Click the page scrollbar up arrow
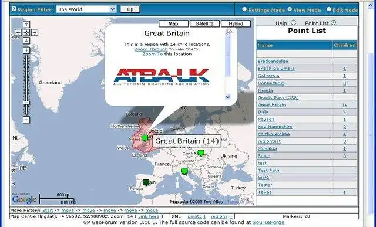This screenshot has width=376, height=227. click(371, 5)
